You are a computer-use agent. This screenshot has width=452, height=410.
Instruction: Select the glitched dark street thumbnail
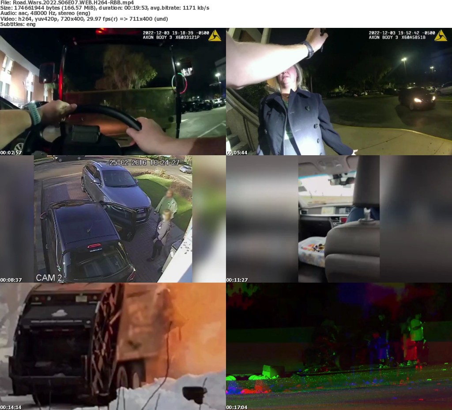click(x=339, y=346)
